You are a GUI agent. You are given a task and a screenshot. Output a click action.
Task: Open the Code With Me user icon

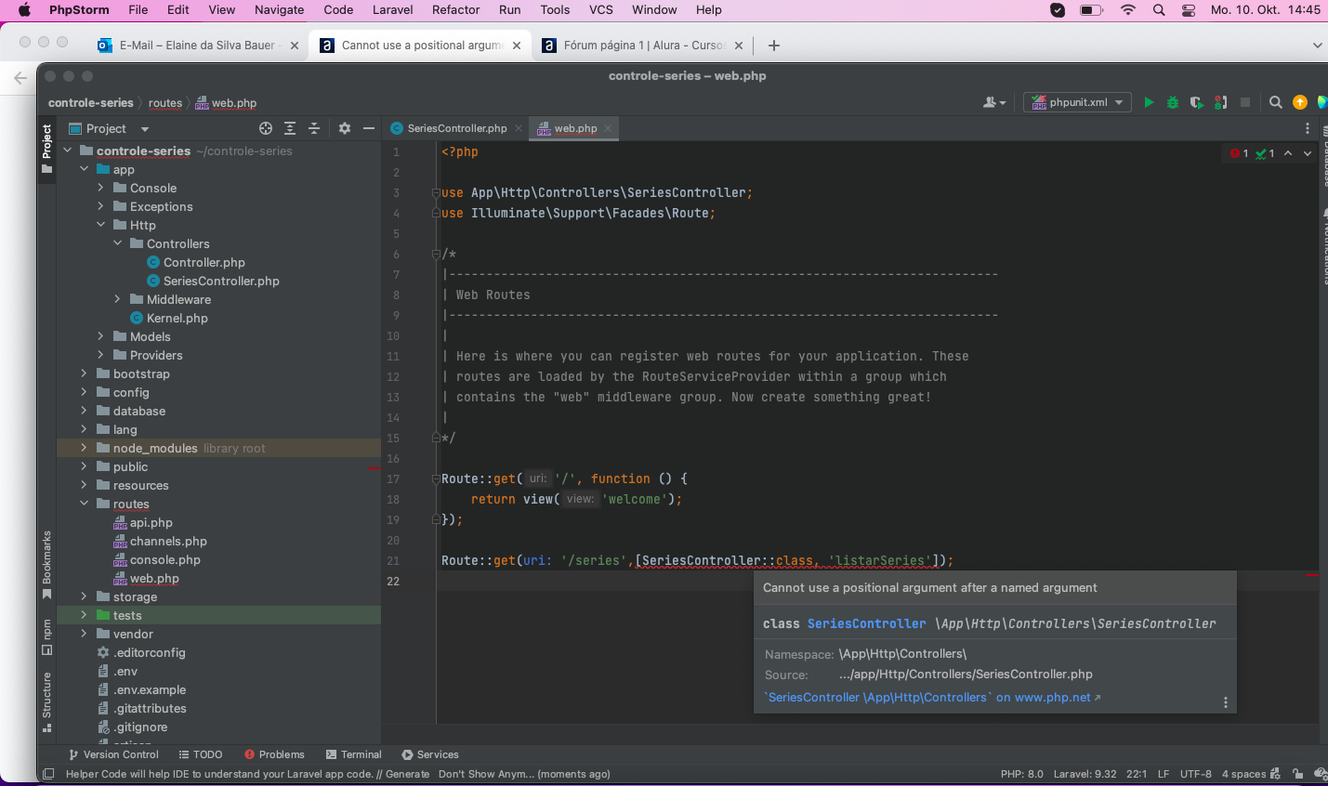993,102
